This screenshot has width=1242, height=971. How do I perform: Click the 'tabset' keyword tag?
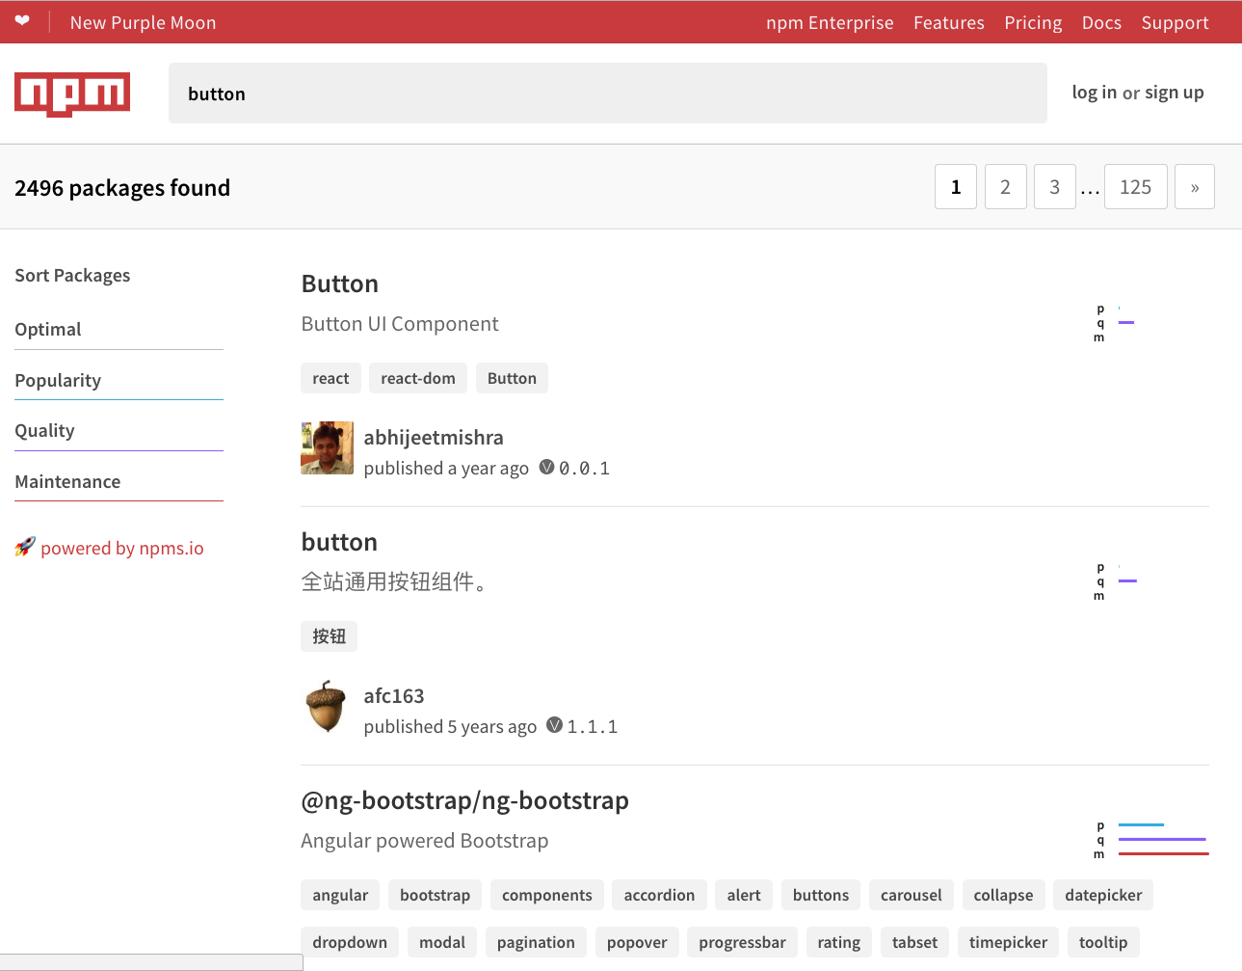pos(914,942)
